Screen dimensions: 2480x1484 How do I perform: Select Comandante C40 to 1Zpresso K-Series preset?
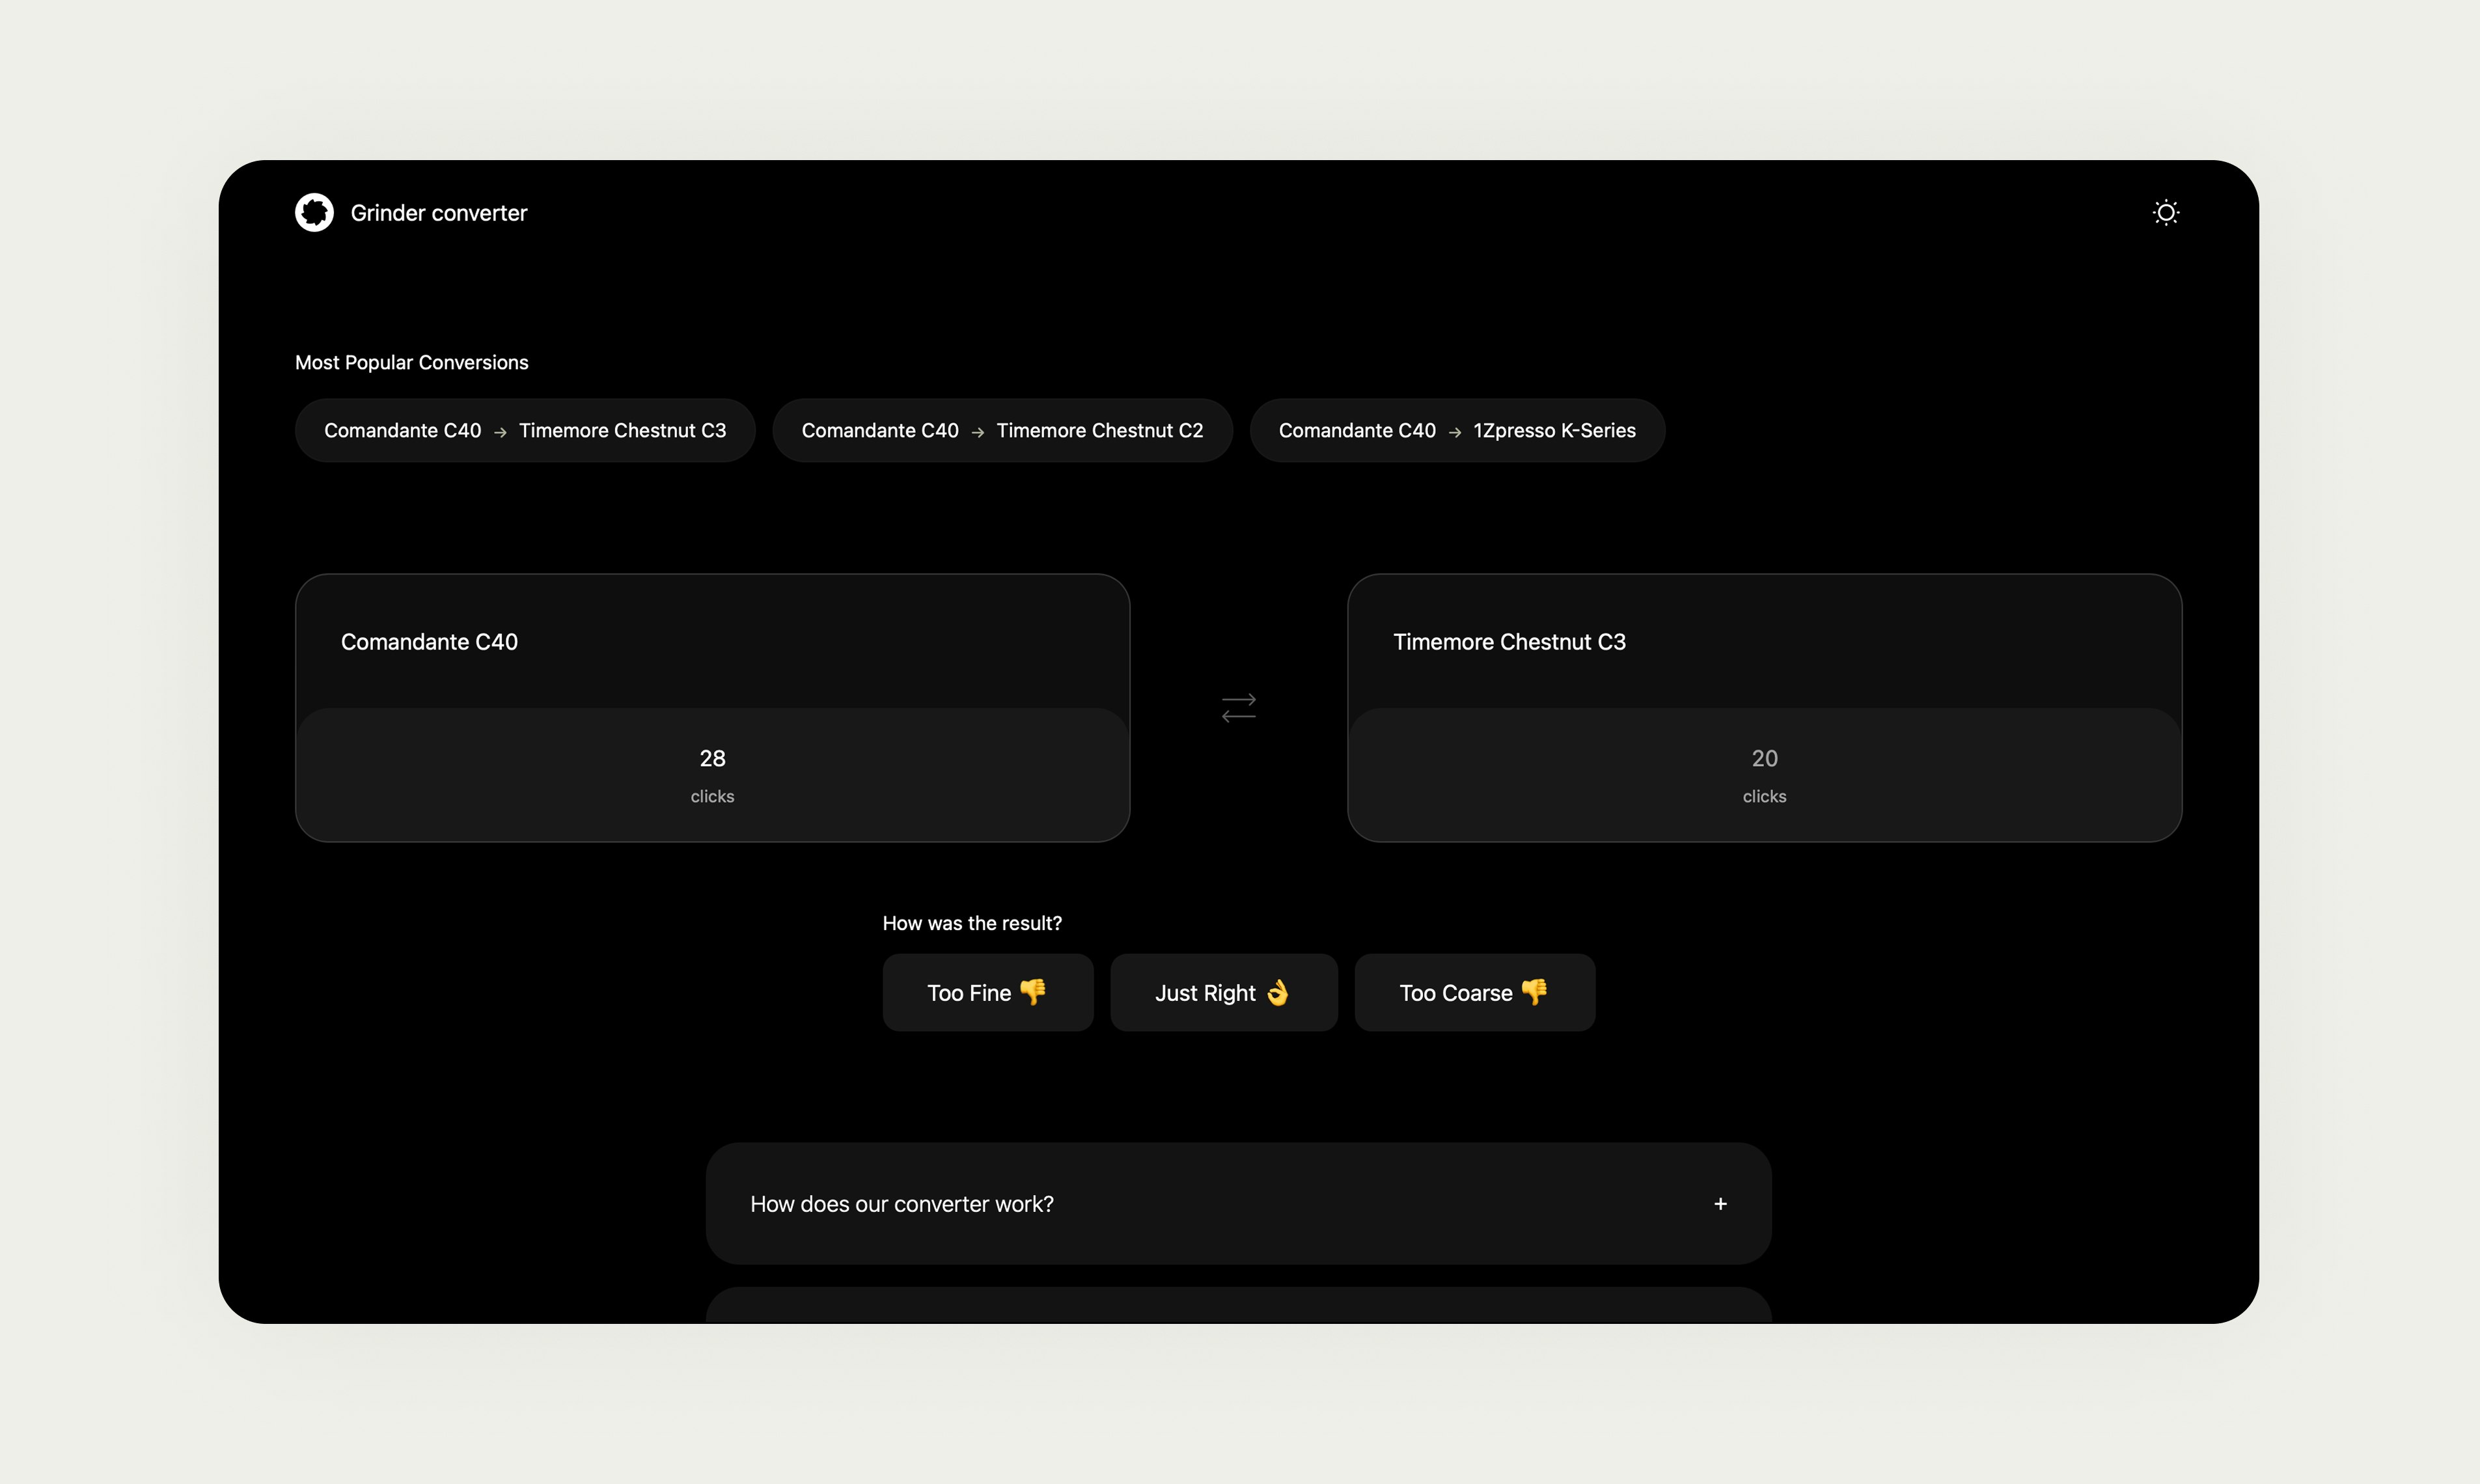pyautogui.click(x=1457, y=430)
